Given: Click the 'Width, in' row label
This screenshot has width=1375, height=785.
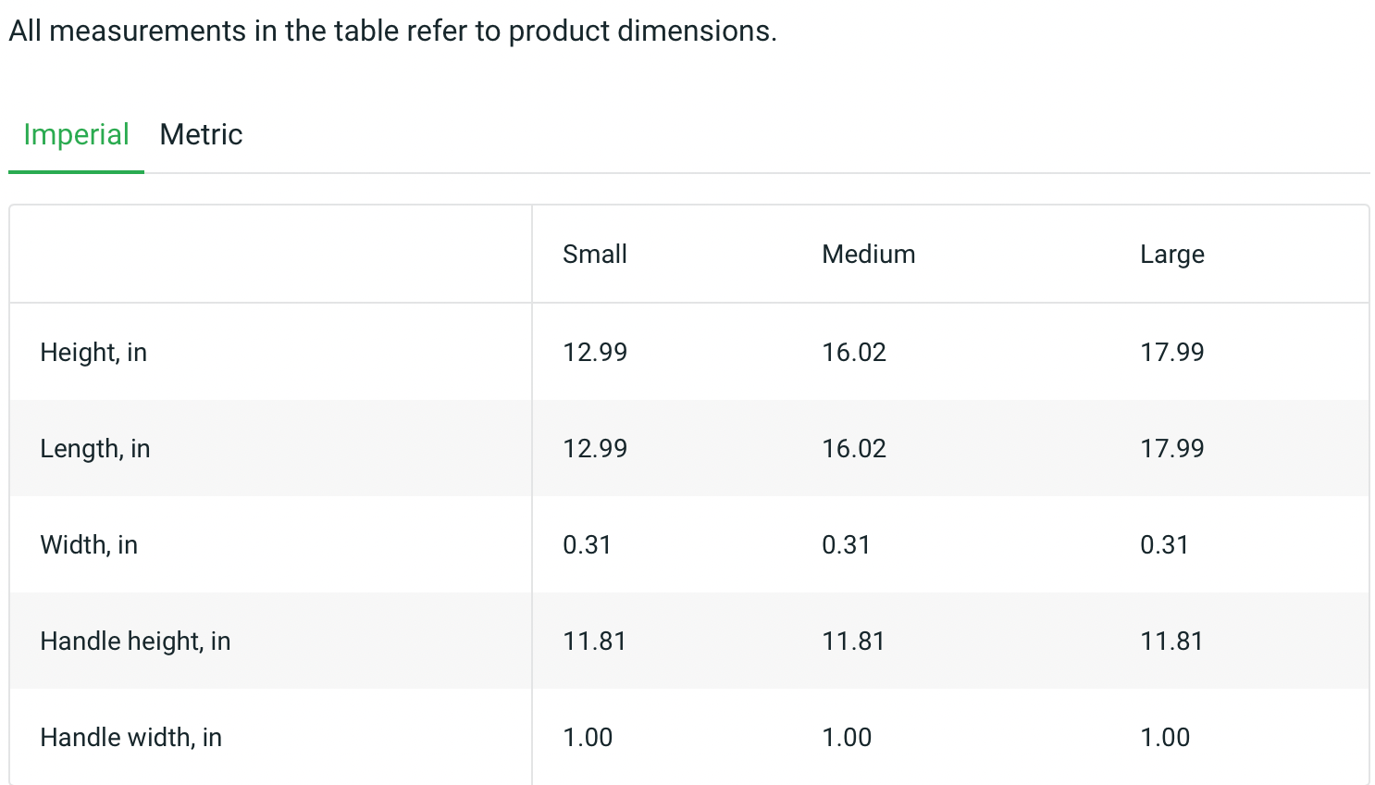Looking at the screenshot, I should click(x=89, y=545).
